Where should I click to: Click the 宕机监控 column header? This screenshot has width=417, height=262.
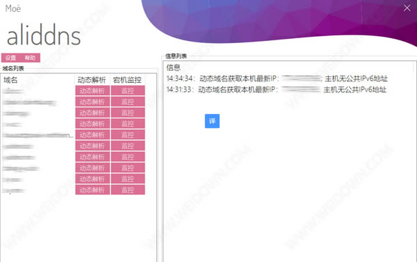point(127,80)
